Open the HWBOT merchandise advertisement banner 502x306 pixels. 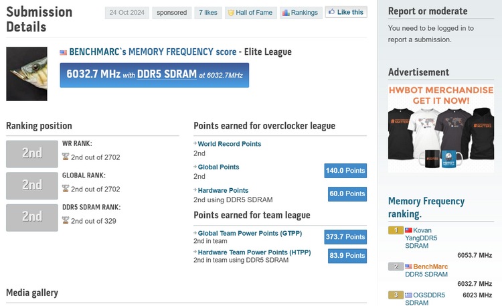pos(440,127)
